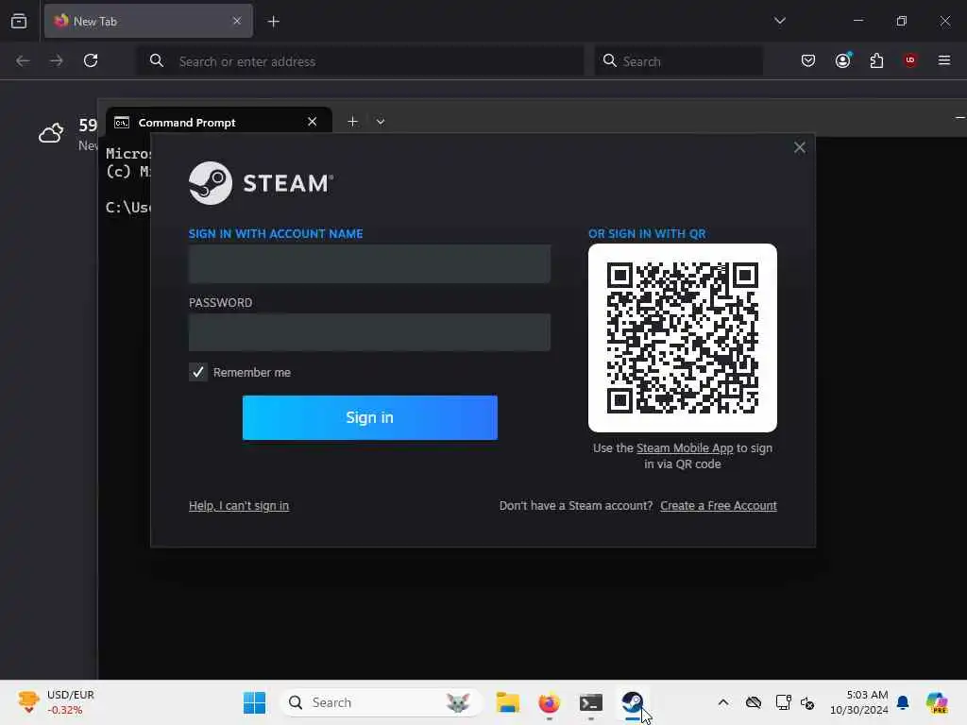Click the blue Sign in button
The image size is (967, 725).
369,417
